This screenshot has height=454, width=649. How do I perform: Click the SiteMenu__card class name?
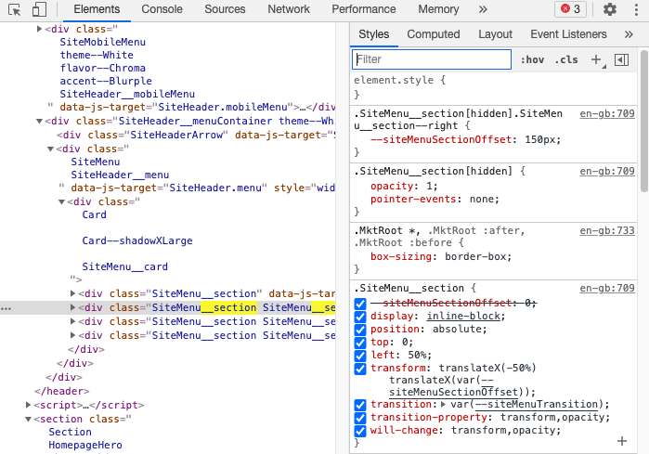point(124,267)
